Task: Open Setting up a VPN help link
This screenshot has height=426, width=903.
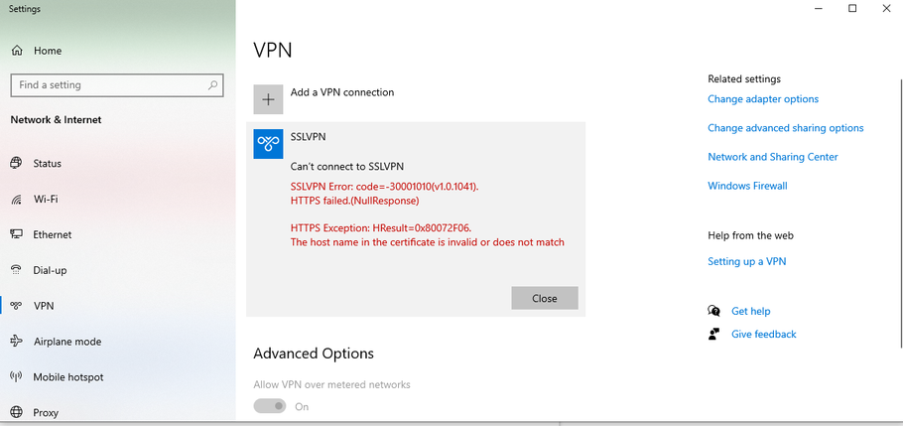Action: pos(746,261)
